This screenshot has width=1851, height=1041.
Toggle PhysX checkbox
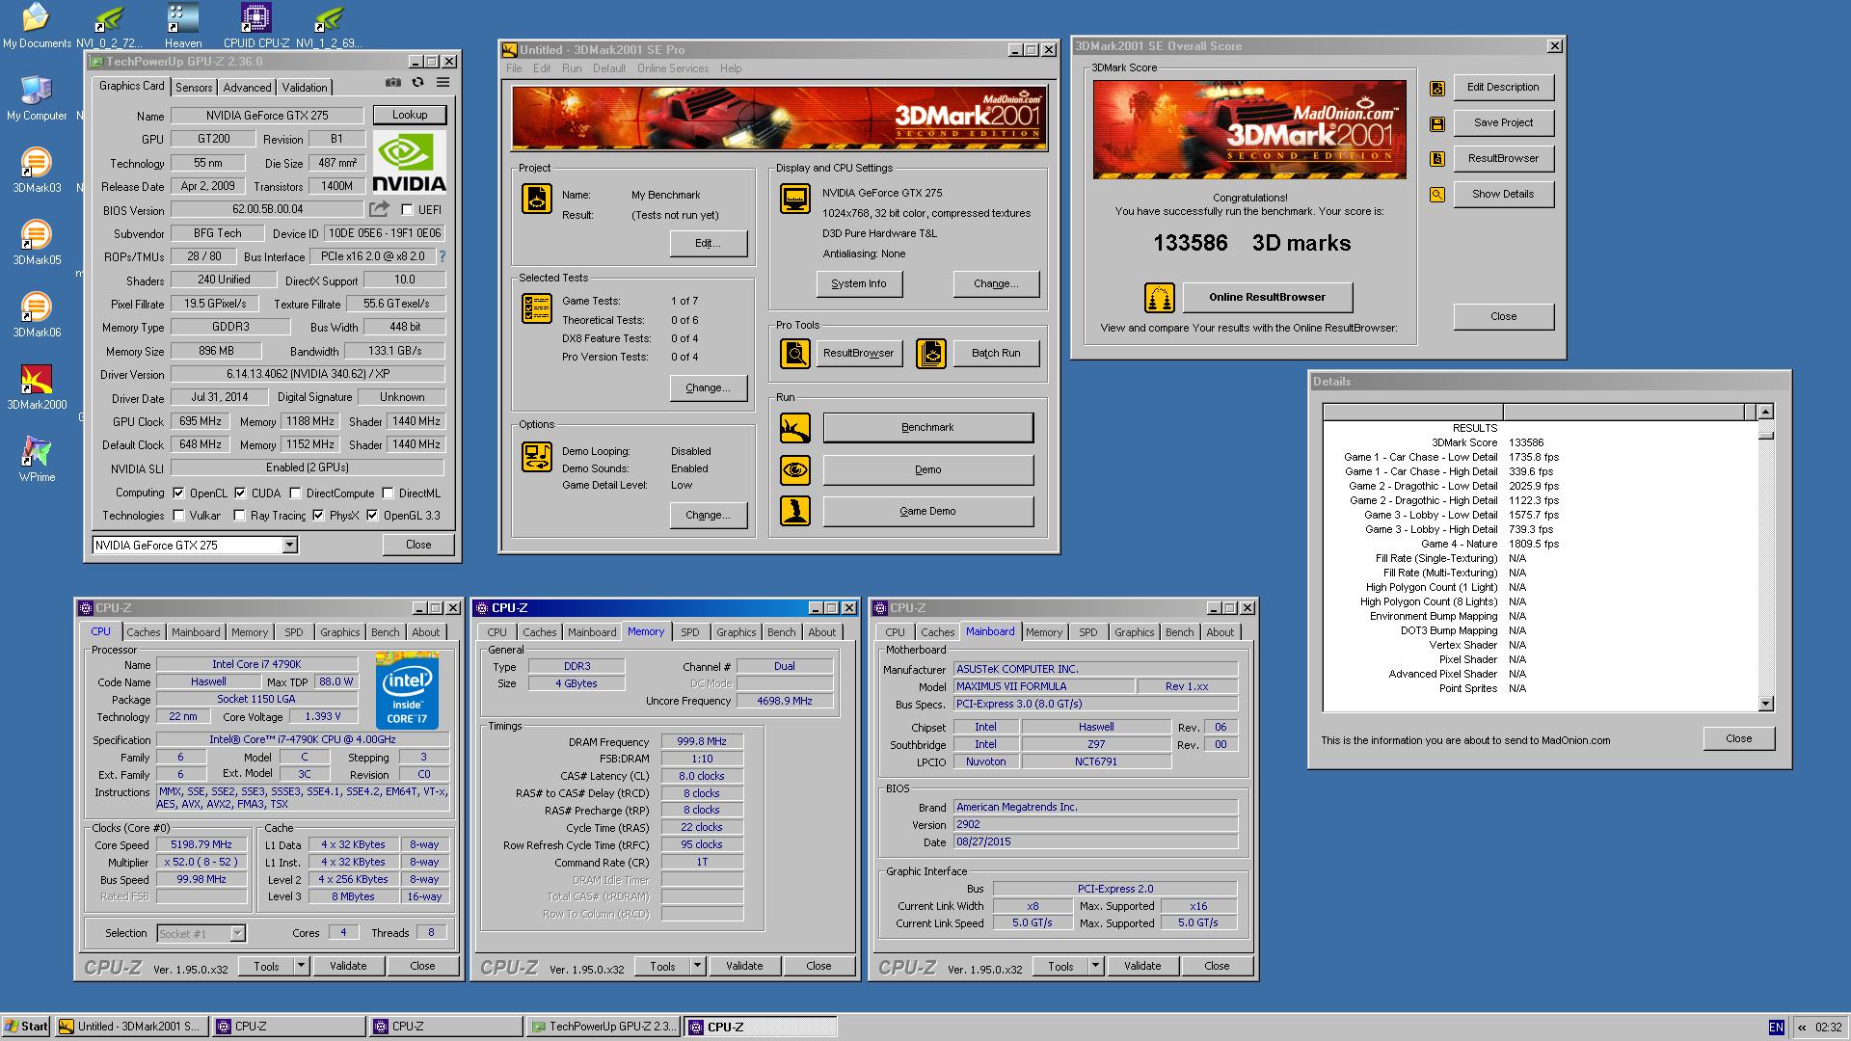pyautogui.click(x=318, y=516)
